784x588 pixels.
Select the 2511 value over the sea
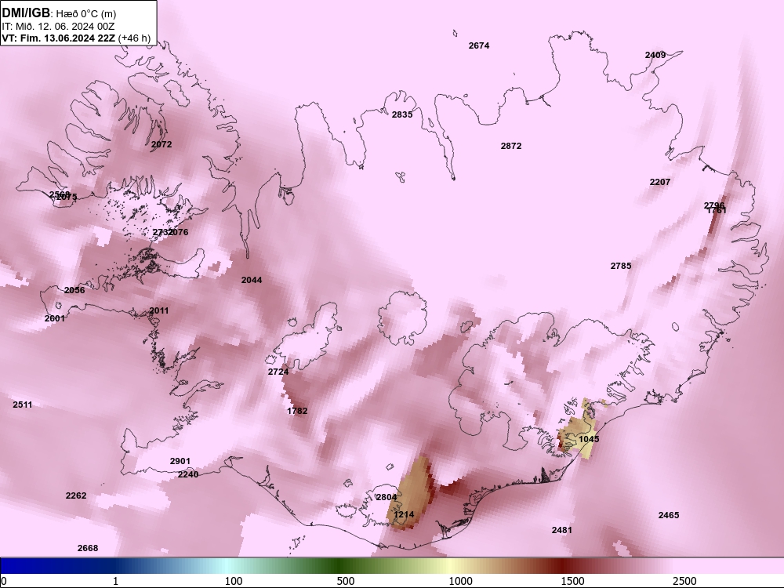click(x=23, y=405)
